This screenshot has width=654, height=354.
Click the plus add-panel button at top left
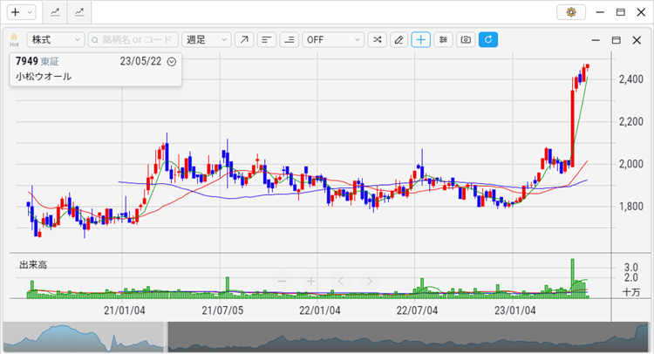tap(20, 12)
